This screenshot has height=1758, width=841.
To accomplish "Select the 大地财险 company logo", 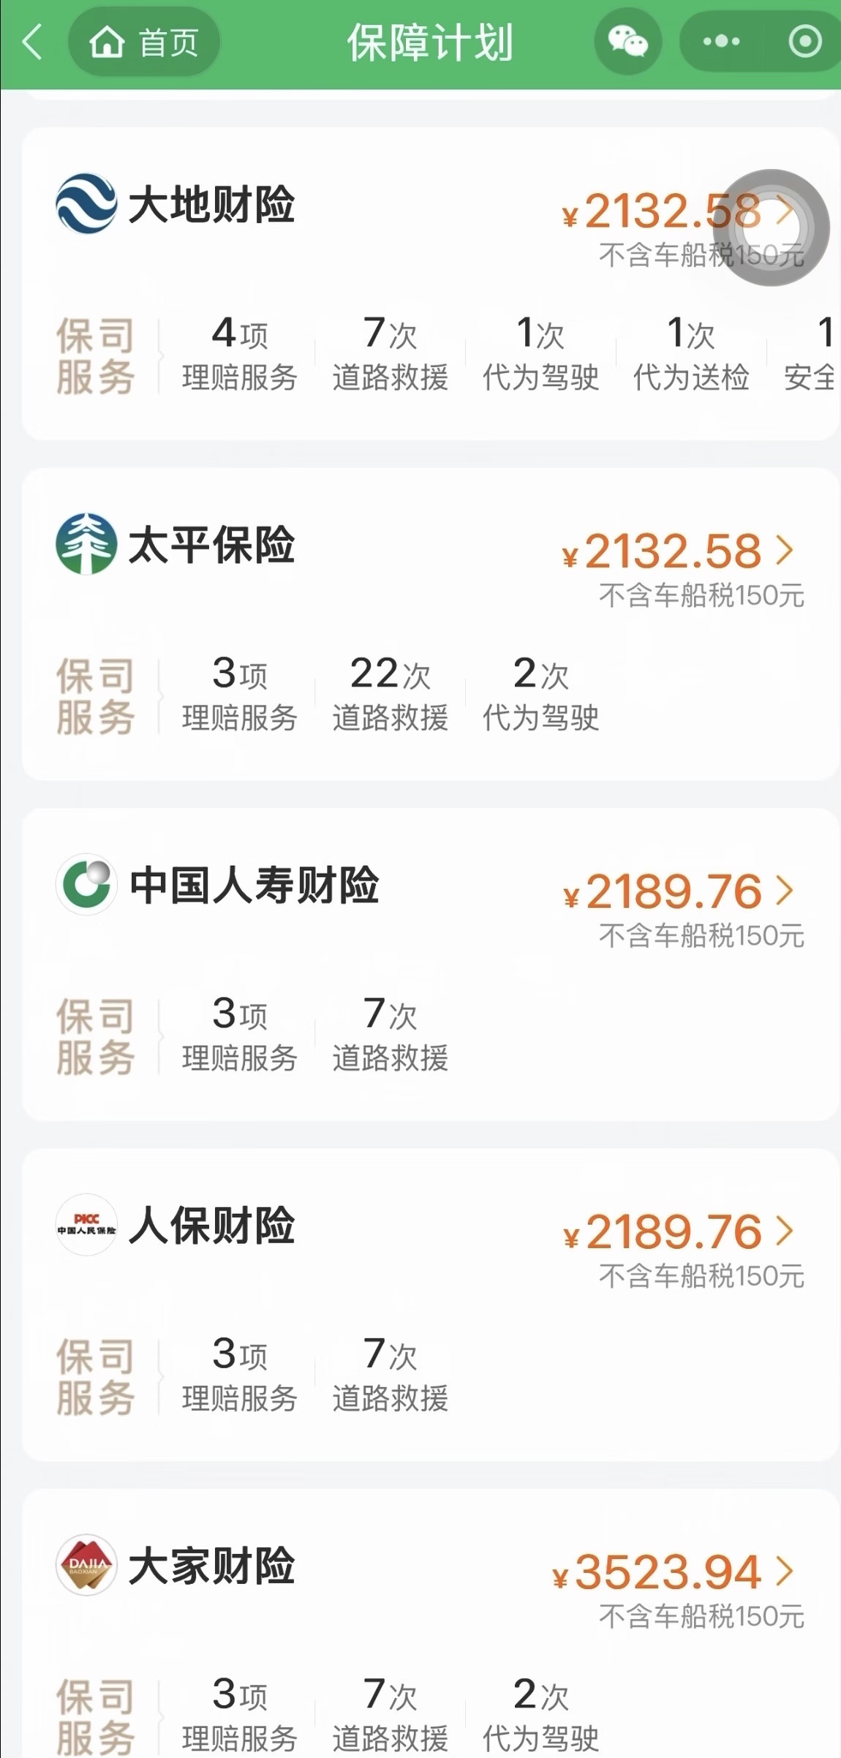I will click(86, 204).
